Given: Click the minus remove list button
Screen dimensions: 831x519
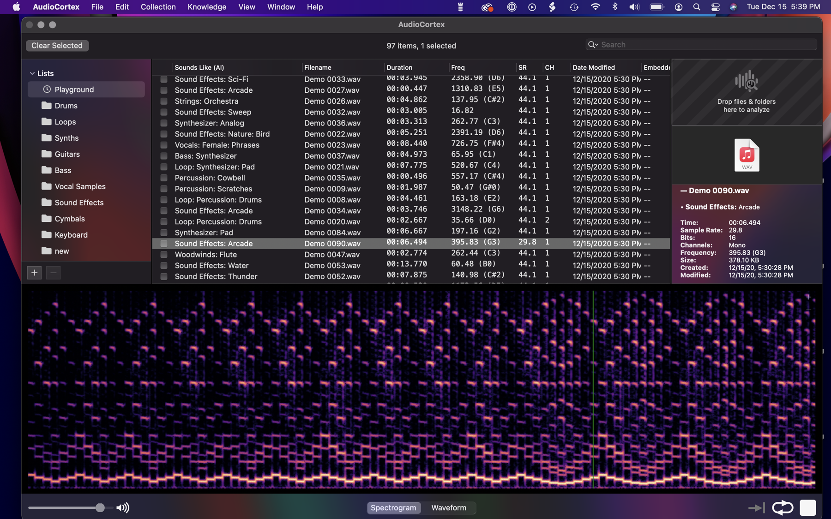Looking at the screenshot, I should coord(53,273).
